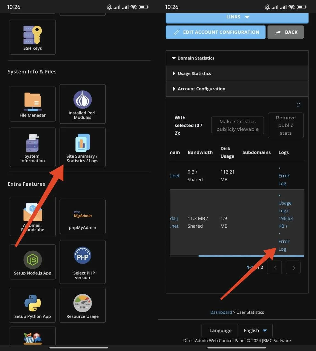Open Usage Log (196.63 KB) link

click(286, 214)
